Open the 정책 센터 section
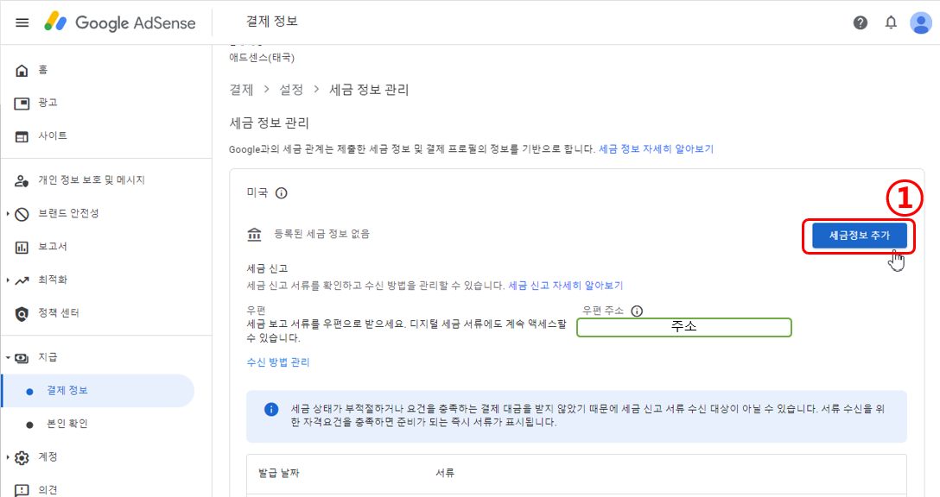This screenshot has height=497, width=940. tap(48, 312)
